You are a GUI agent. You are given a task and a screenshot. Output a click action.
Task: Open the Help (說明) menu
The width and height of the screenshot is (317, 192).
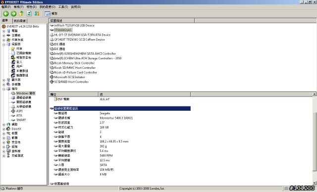[76, 7]
